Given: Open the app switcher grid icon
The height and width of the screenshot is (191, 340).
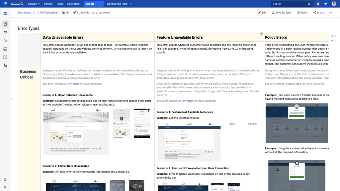Looking at the screenshot, I should point(5,4).
